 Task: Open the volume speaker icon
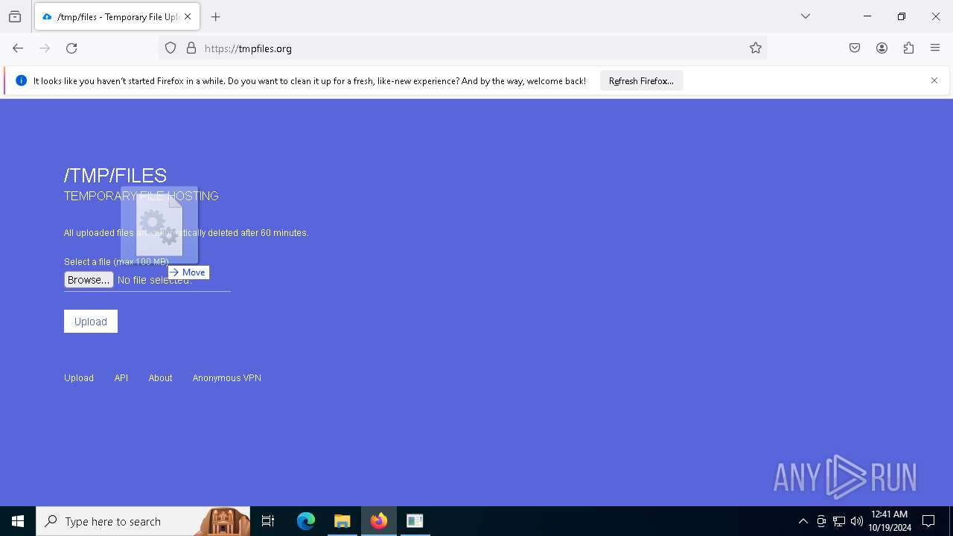pos(857,521)
